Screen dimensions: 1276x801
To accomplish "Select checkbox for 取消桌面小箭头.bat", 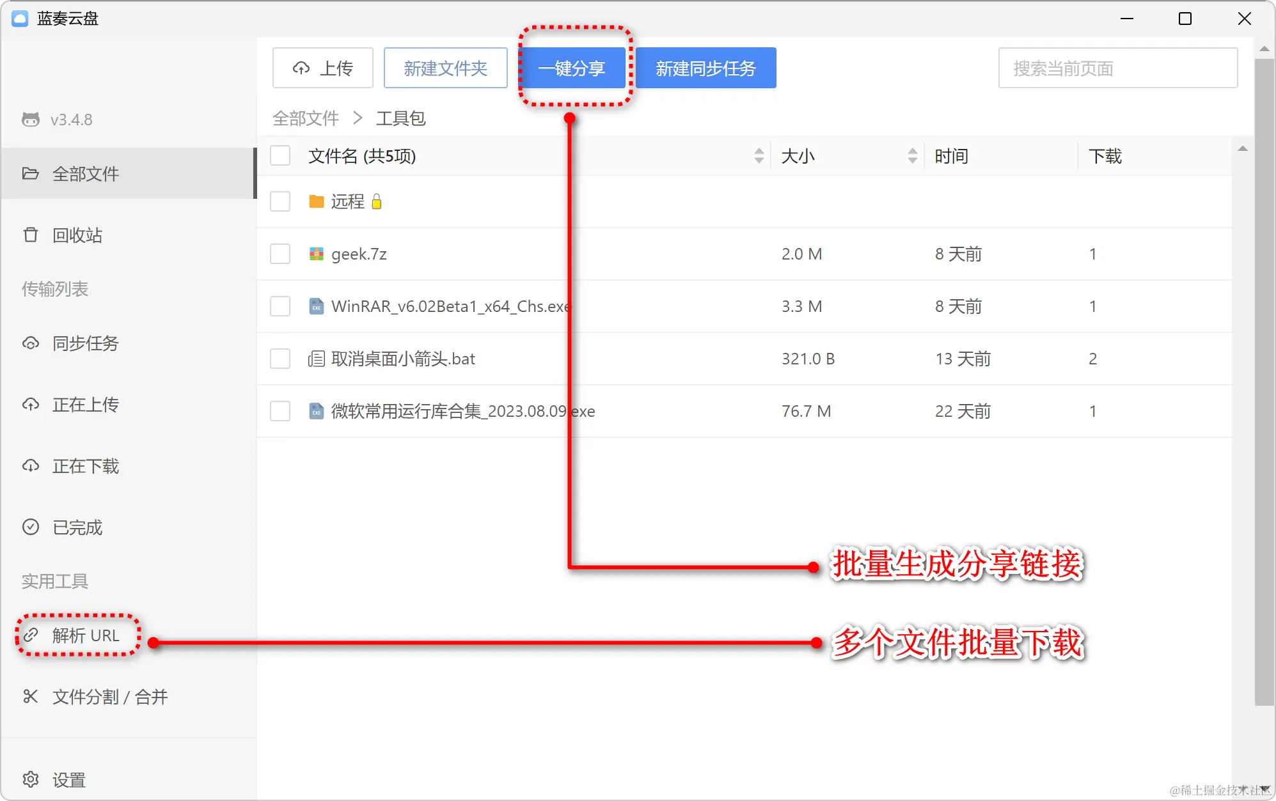I will [280, 359].
